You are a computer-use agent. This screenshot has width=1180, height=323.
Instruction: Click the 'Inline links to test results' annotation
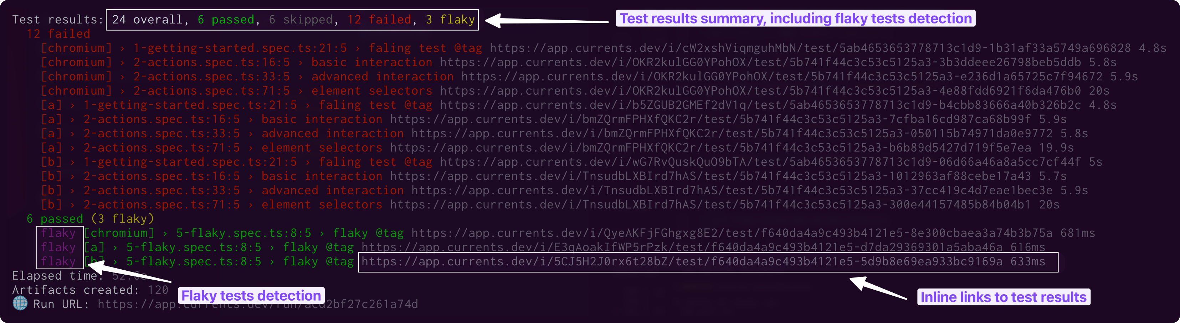[x=1003, y=297]
